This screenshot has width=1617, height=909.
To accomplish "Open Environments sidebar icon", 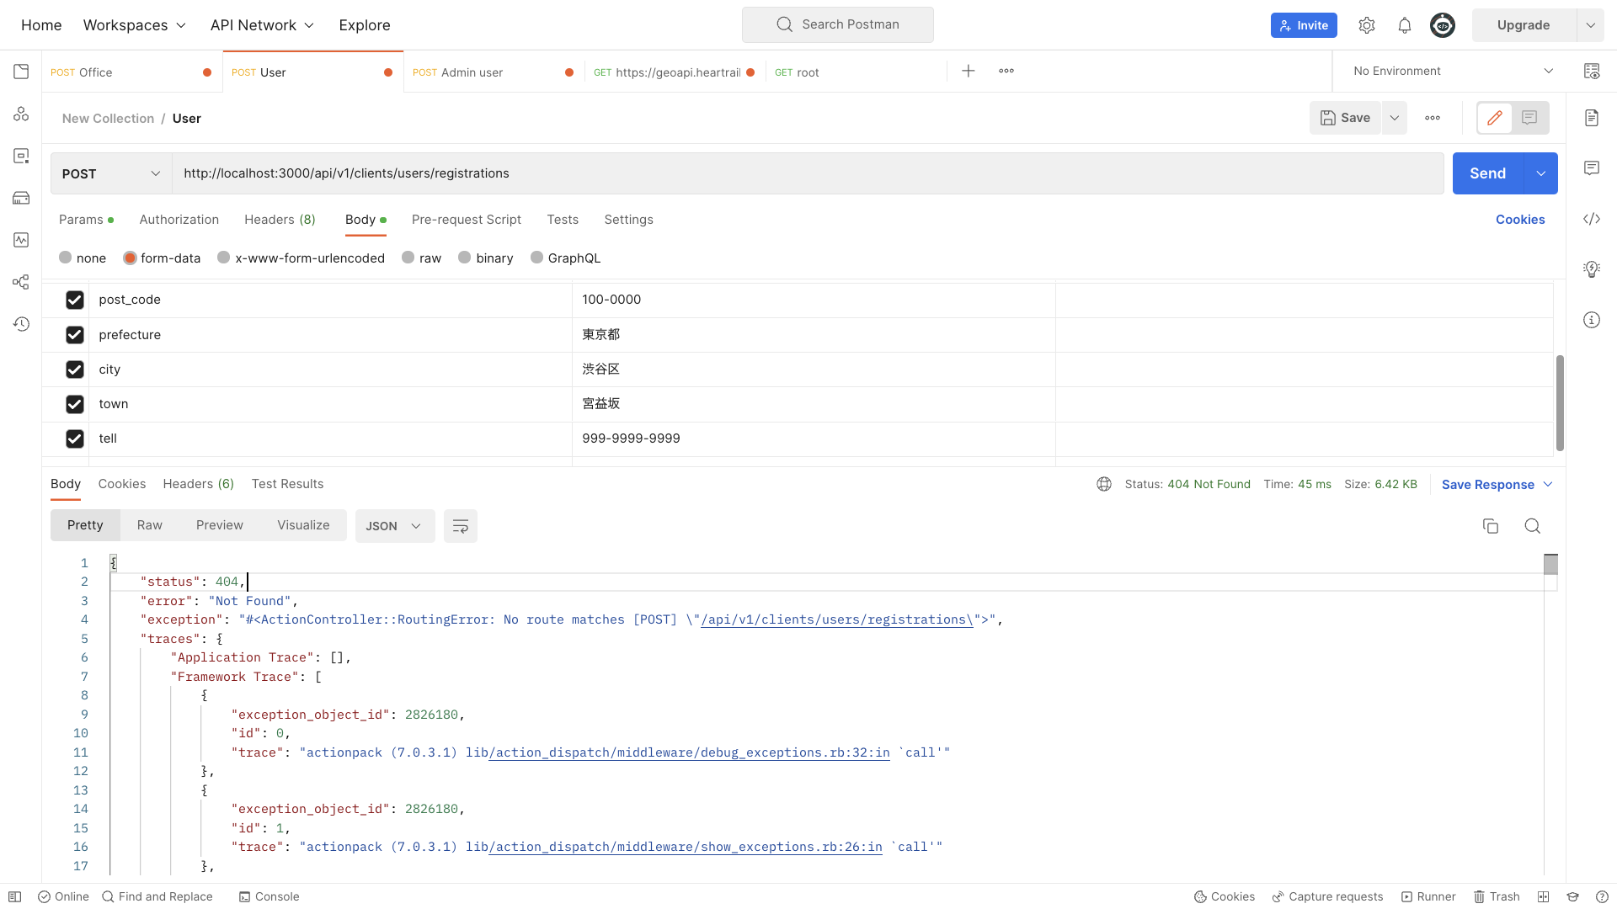I will pyautogui.click(x=21, y=156).
